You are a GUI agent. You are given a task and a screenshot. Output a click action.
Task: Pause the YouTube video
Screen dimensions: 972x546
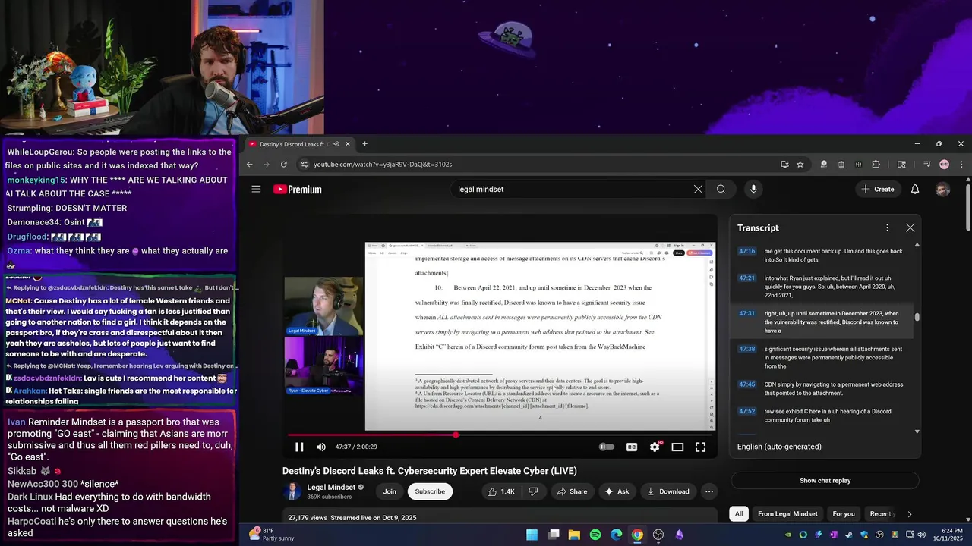click(x=299, y=447)
